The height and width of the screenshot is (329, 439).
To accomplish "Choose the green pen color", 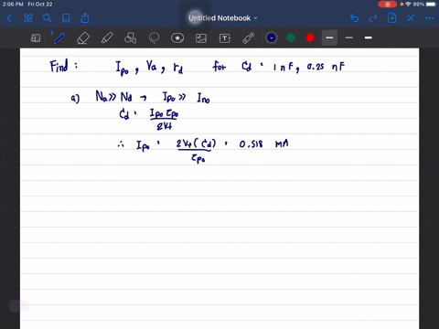I will (x=291, y=37).
